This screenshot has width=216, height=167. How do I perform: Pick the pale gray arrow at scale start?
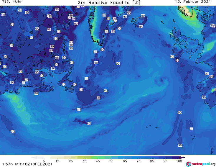(34, 158)
